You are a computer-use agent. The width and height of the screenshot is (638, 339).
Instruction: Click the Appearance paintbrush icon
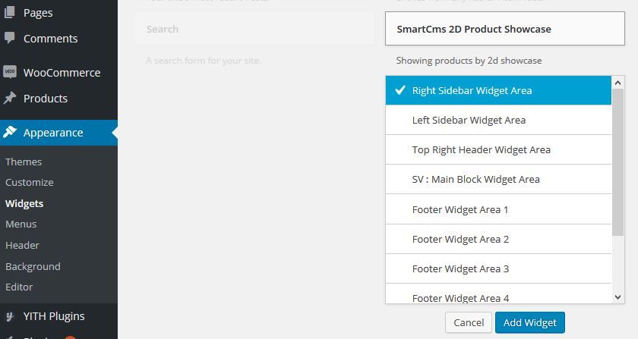point(10,132)
